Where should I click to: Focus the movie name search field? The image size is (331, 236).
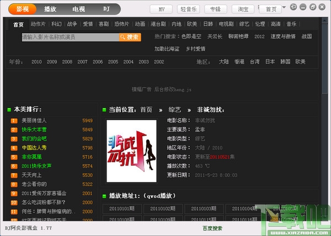71,37
